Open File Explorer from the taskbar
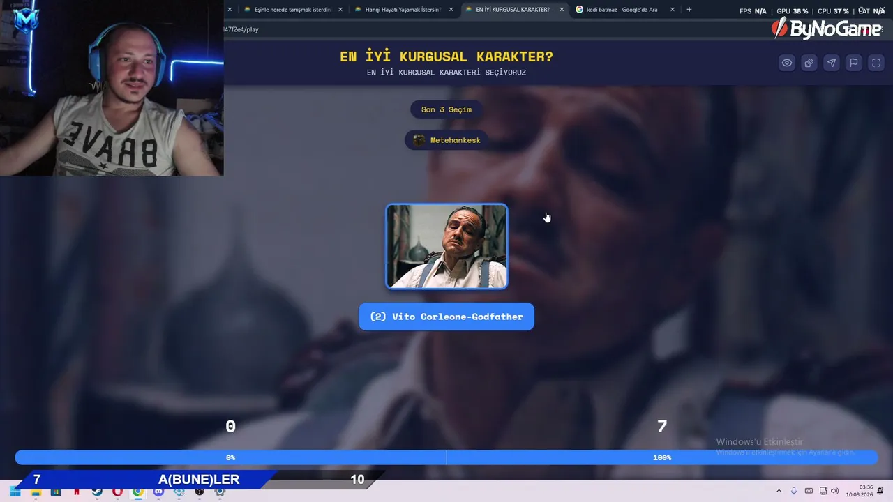Image resolution: width=893 pixels, height=502 pixels. pos(36,492)
